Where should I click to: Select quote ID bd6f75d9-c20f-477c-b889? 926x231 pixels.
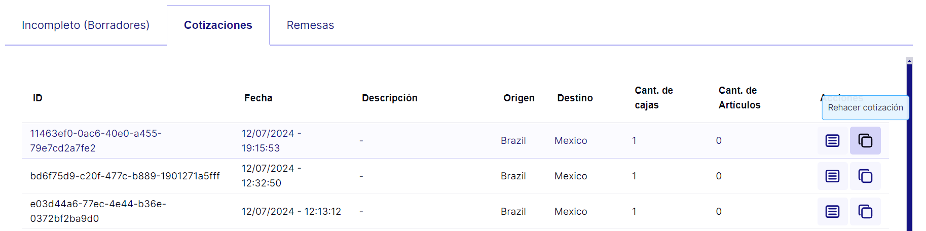tap(125, 176)
